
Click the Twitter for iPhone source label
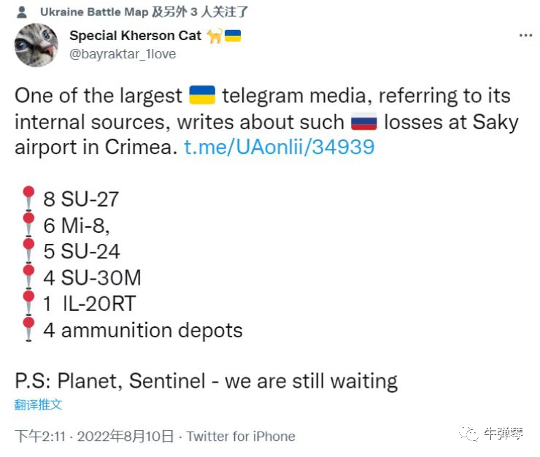click(241, 437)
